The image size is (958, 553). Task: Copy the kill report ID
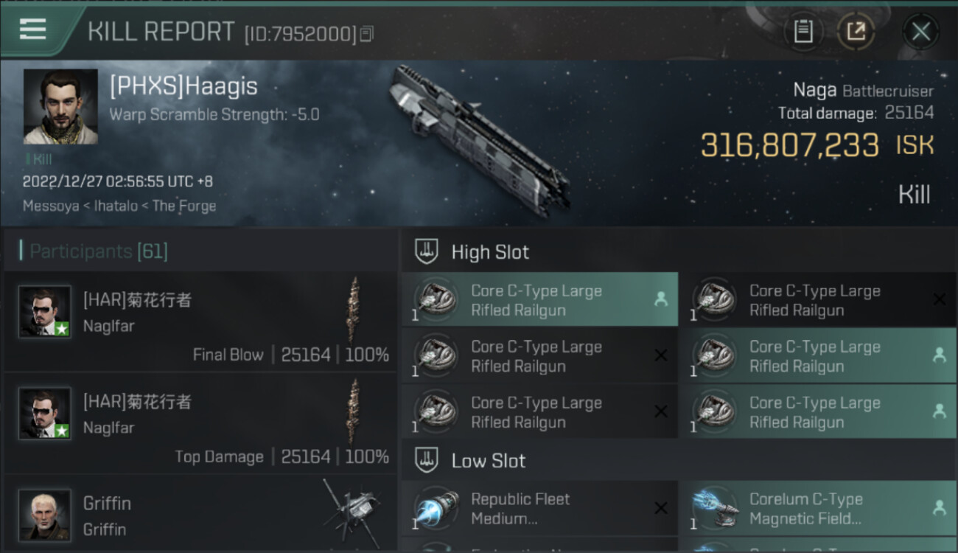pyautogui.click(x=367, y=33)
